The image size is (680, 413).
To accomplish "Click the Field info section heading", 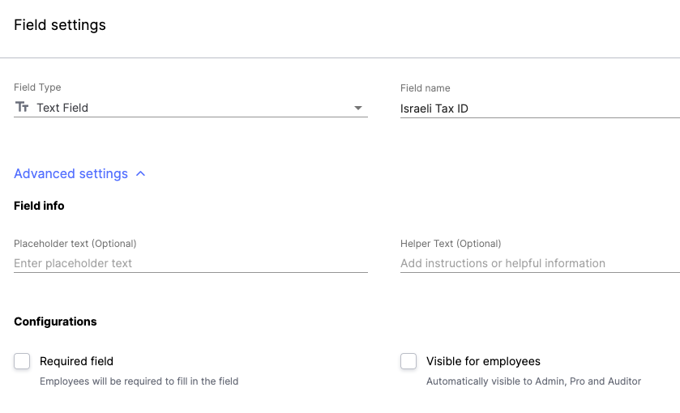I will coord(39,206).
